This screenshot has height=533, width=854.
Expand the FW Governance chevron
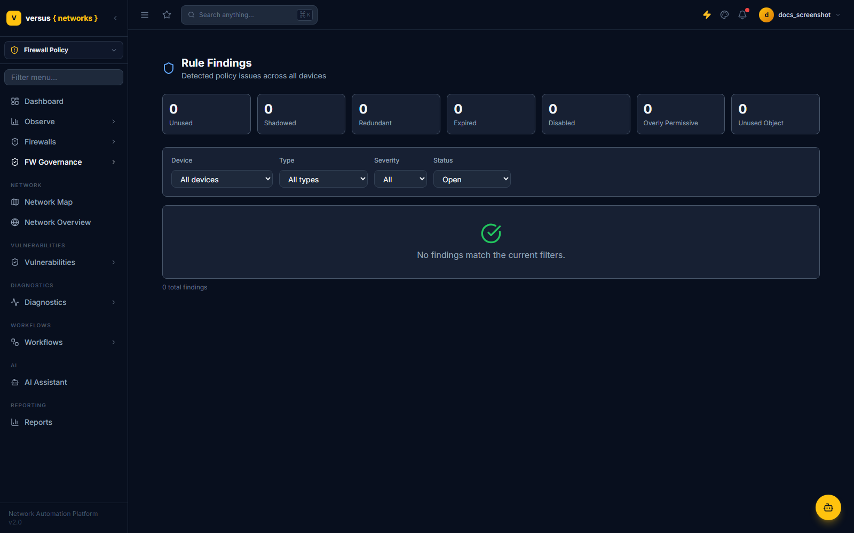coord(114,162)
